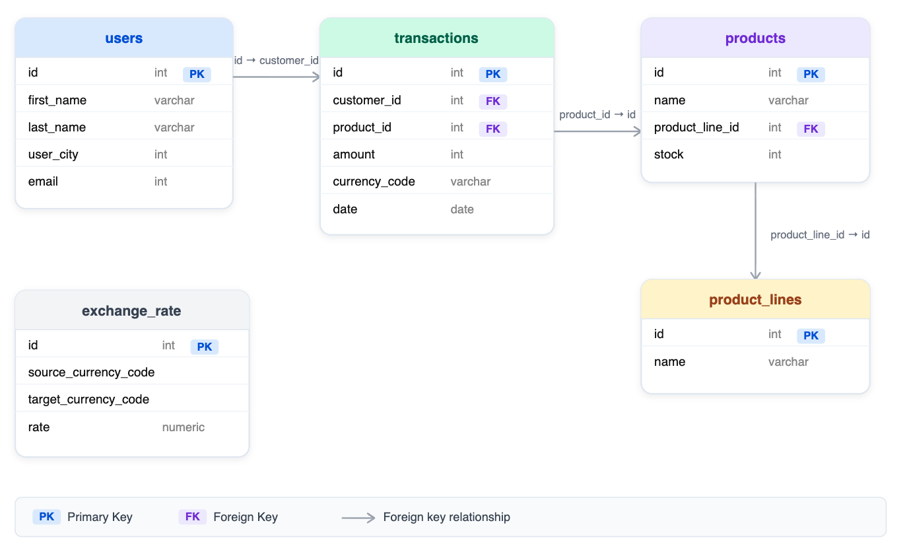909x558 pixels.
Task: Click the arrow icon in the legend
Action: point(358,517)
